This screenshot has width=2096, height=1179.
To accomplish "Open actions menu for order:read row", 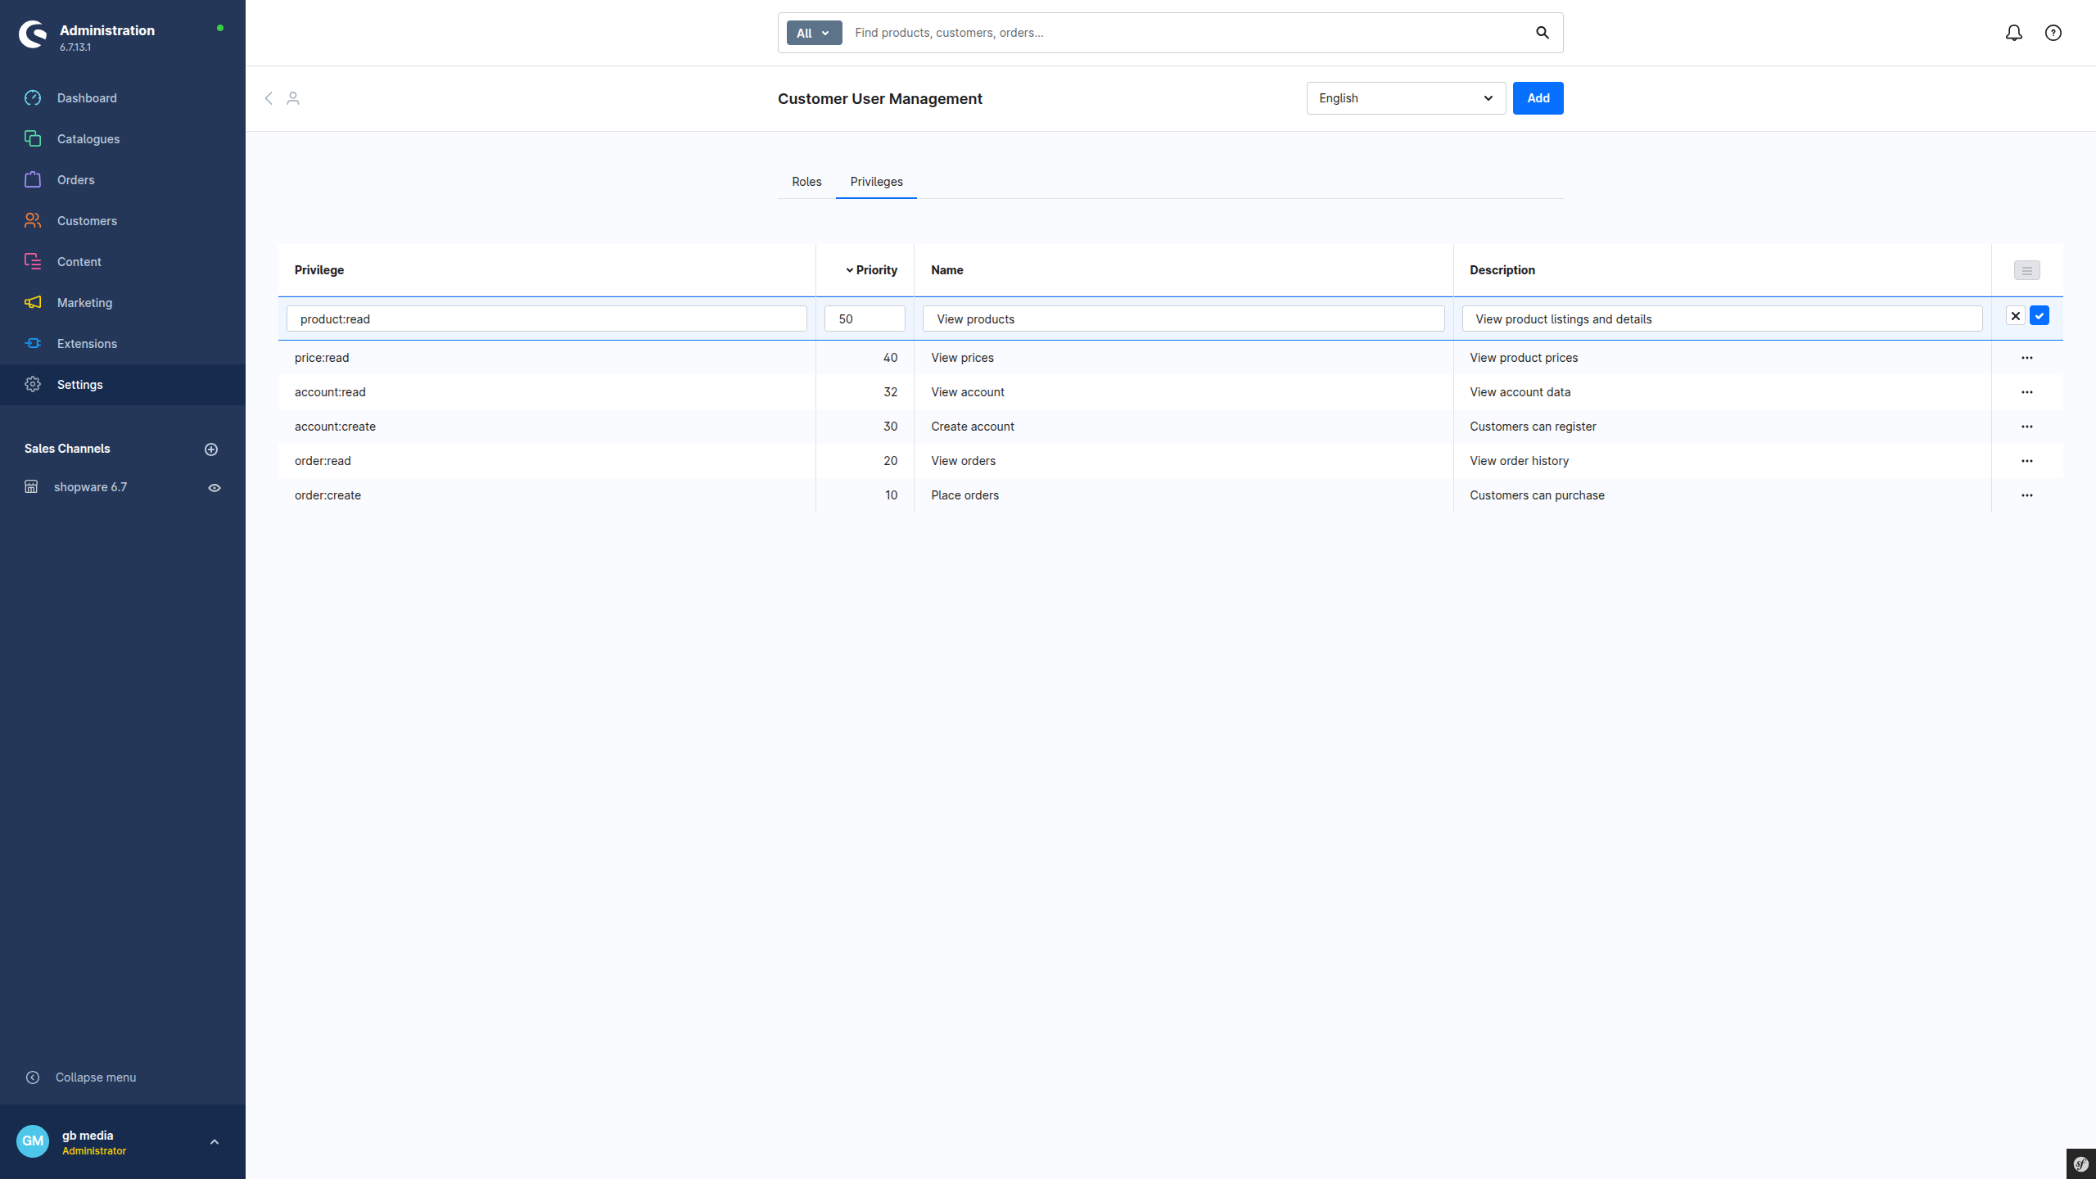I will (x=2027, y=461).
